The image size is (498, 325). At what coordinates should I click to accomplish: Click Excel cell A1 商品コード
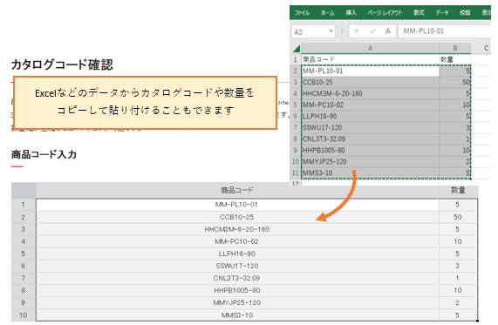coord(370,59)
